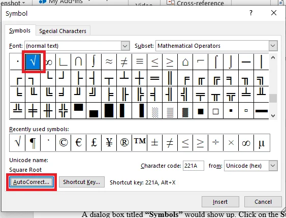Select the not-equal symbol in the top grid row
Image resolution: width=286 pixels, height=218 pixels.
pos(124,61)
